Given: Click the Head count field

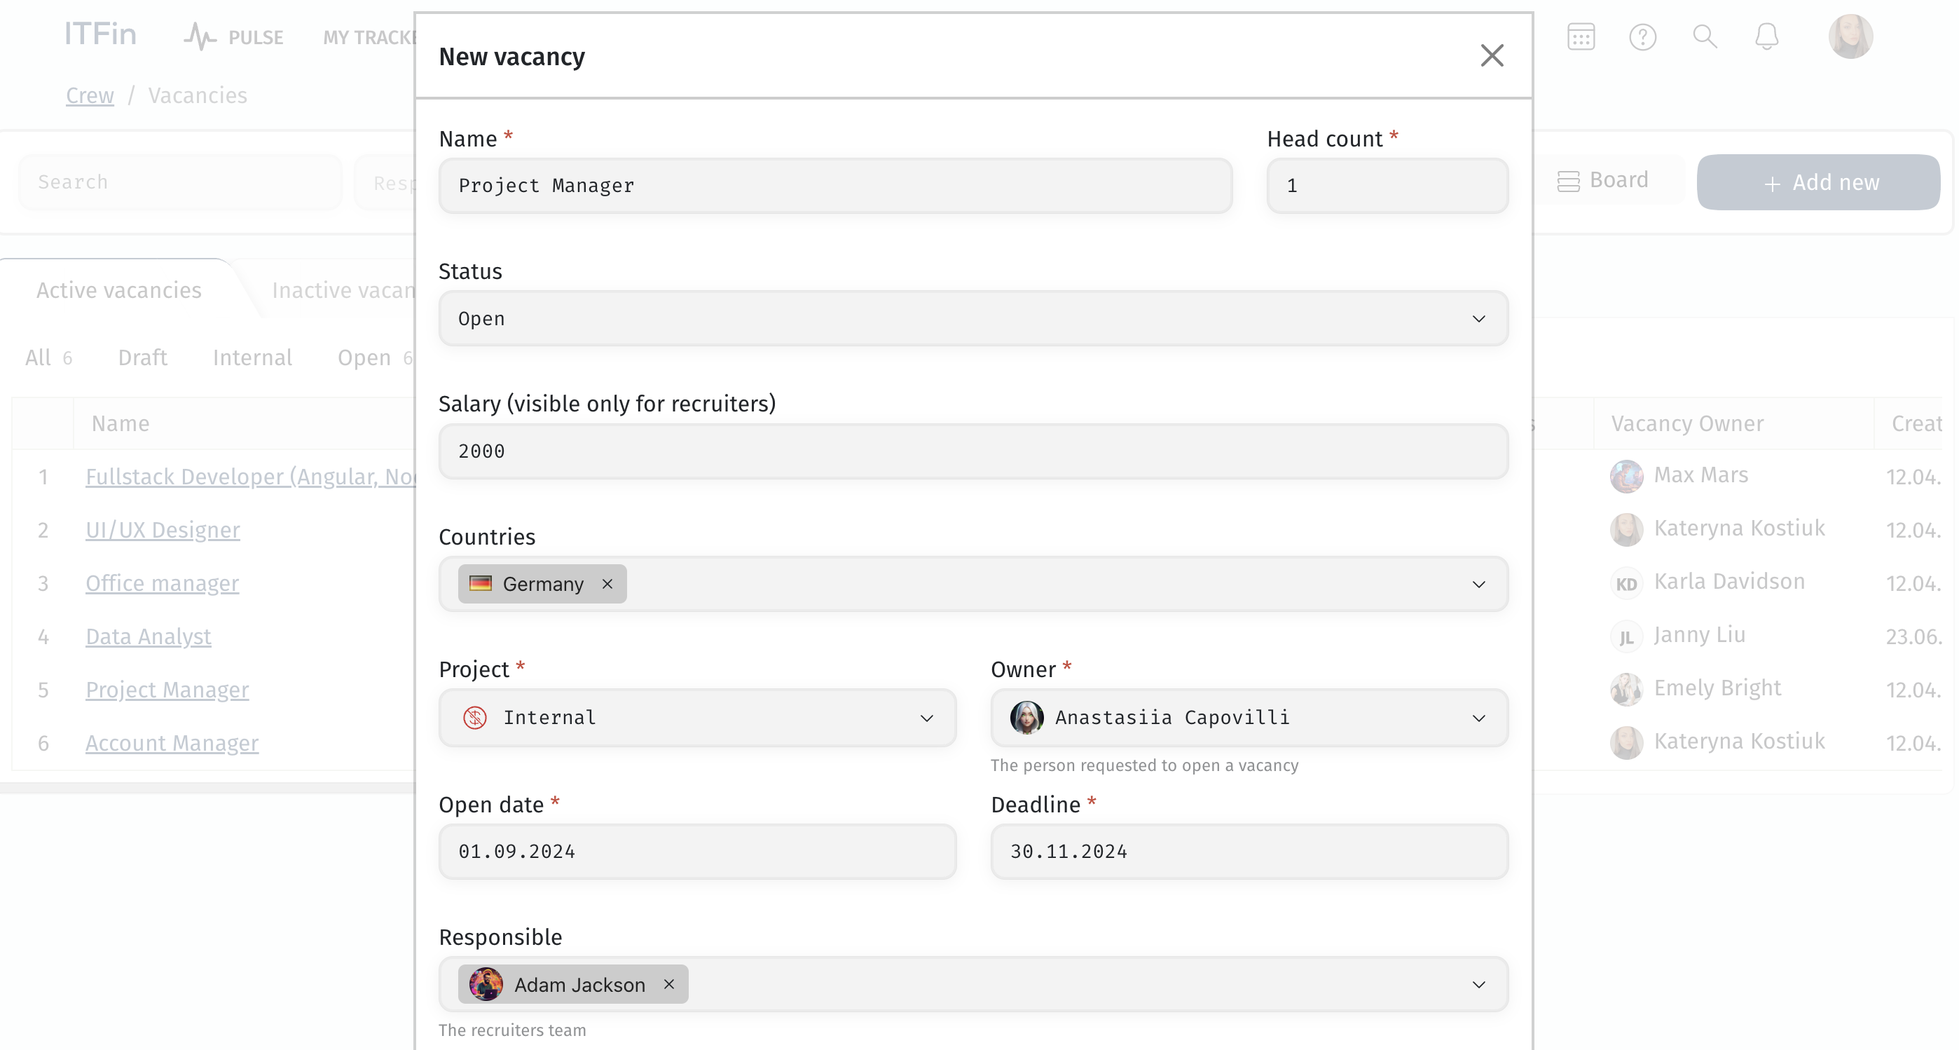Looking at the screenshot, I should click(1387, 186).
